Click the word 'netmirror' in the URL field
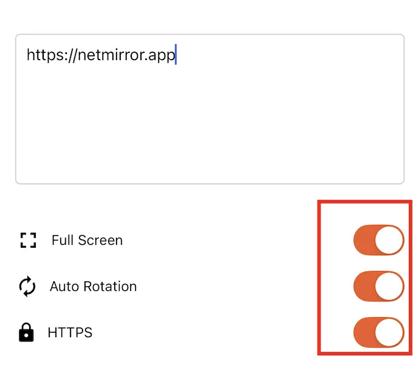The width and height of the screenshot is (413, 367). click(111, 55)
